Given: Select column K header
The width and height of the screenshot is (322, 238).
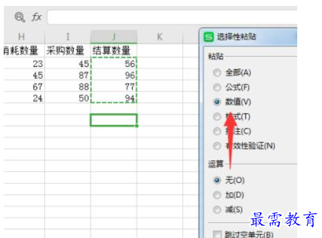Looking at the screenshot, I should click(160, 37).
